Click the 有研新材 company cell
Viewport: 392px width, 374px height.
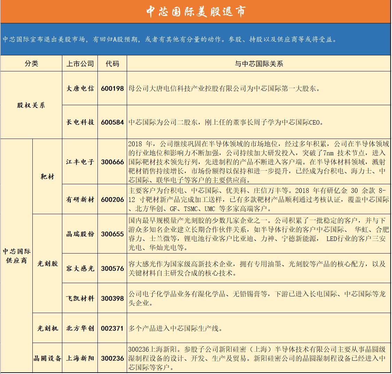tap(80, 199)
